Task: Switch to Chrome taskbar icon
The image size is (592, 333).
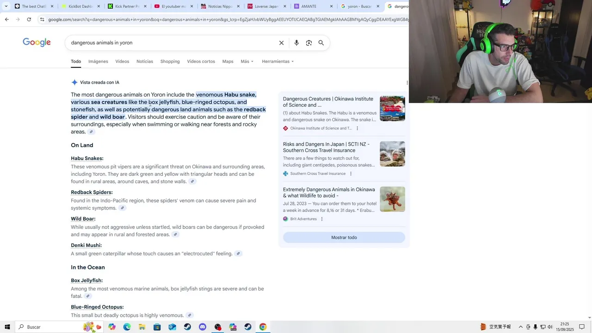Action: 263,327
